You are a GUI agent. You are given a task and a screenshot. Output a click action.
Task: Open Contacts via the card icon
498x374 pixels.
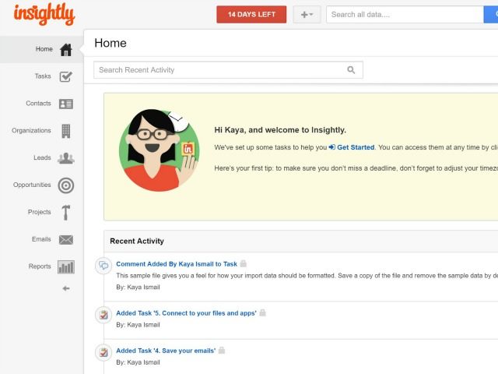point(66,104)
